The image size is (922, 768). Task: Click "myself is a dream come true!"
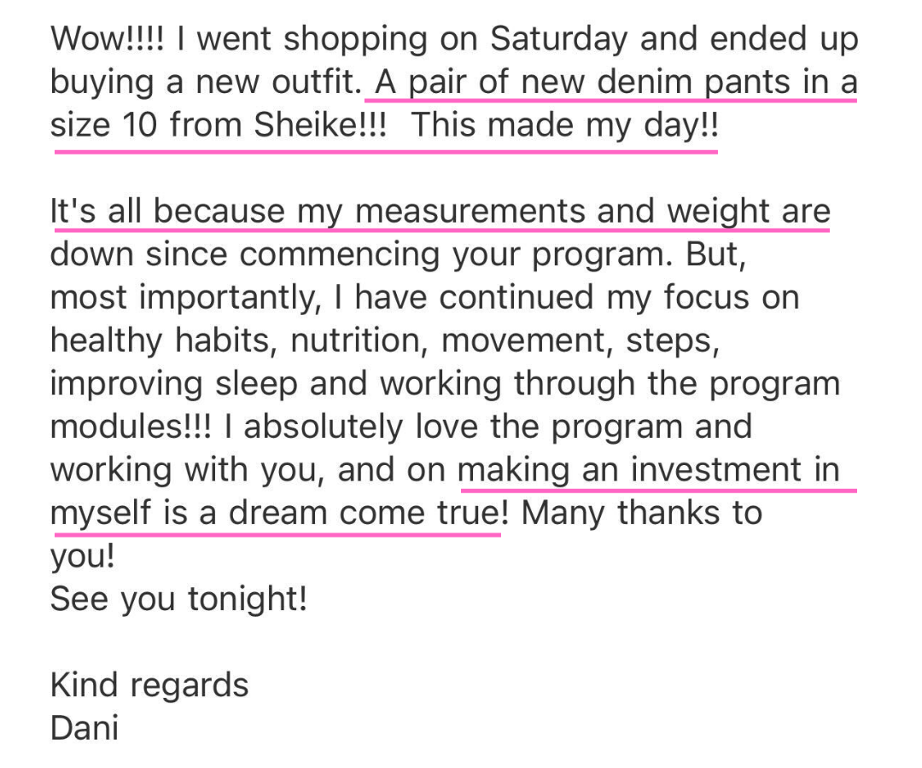[x=280, y=512]
